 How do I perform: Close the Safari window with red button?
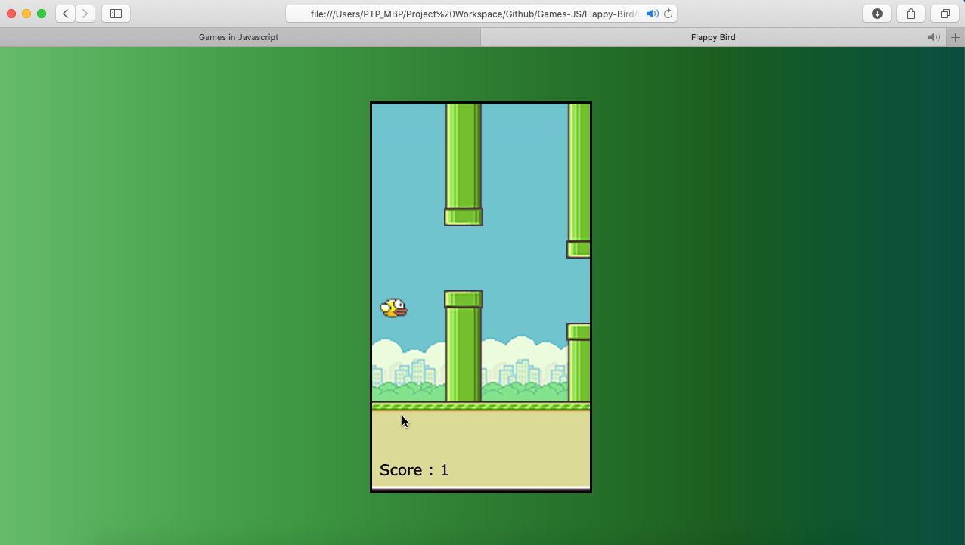coord(11,14)
